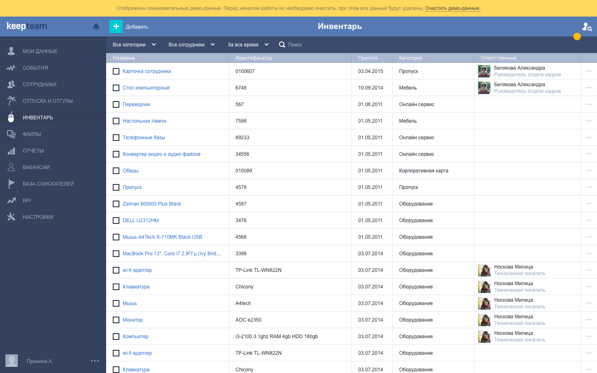Viewport: 597px width, 373px height.
Task: Open the three-dot menu beside Пронина А.
Action: (x=95, y=361)
